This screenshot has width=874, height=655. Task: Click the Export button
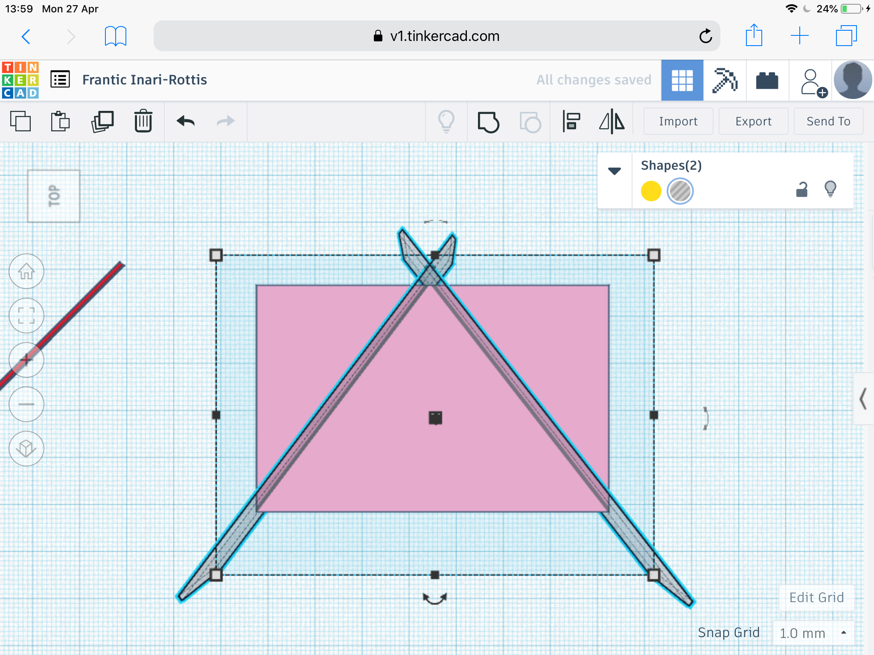pyautogui.click(x=753, y=122)
